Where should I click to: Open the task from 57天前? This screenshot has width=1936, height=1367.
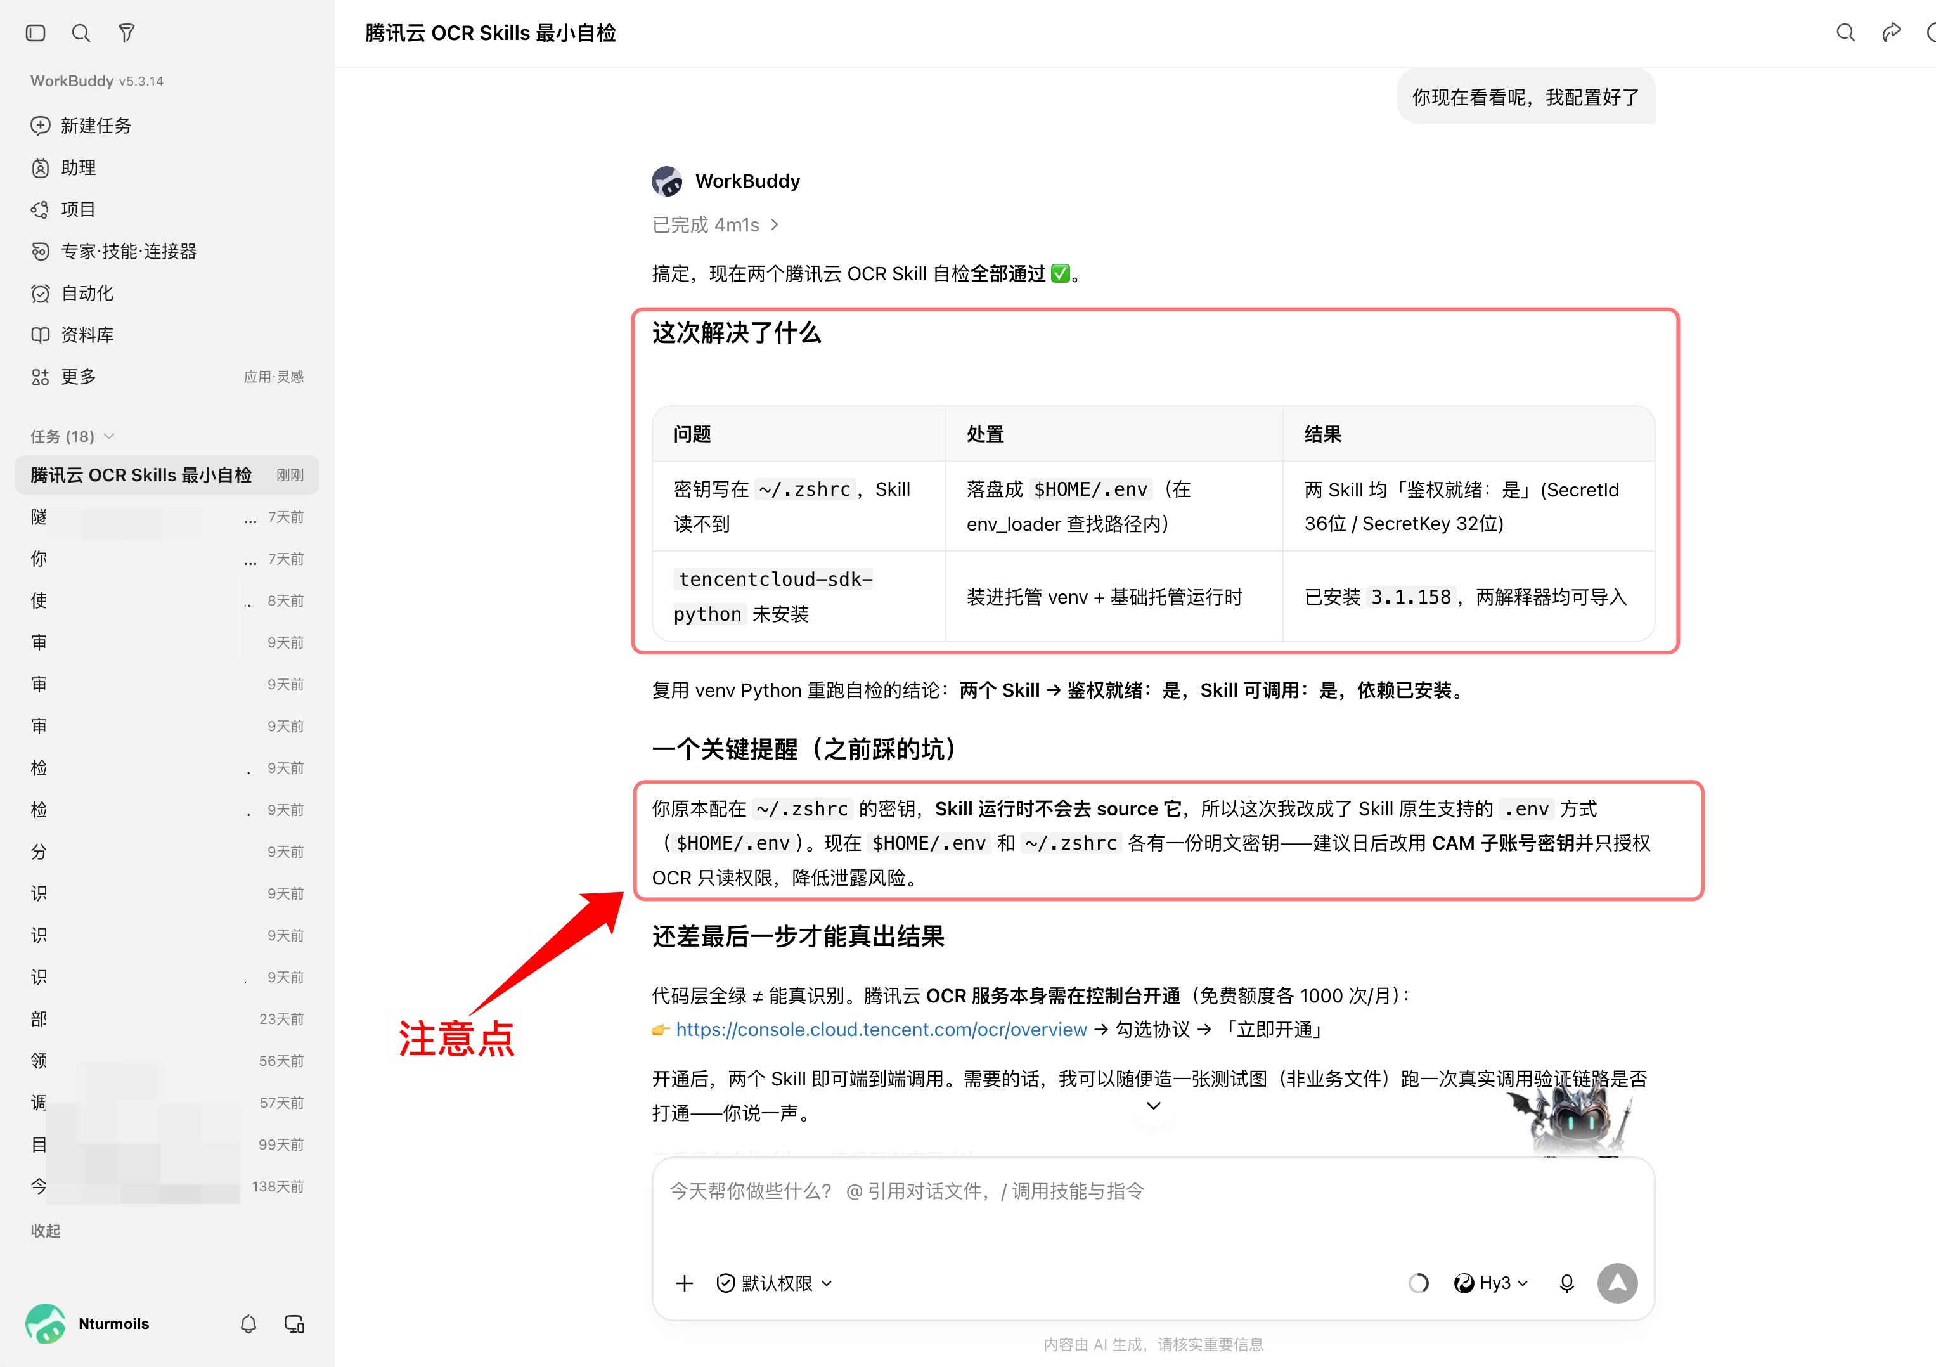pyautogui.click(x=167, y=1103)
